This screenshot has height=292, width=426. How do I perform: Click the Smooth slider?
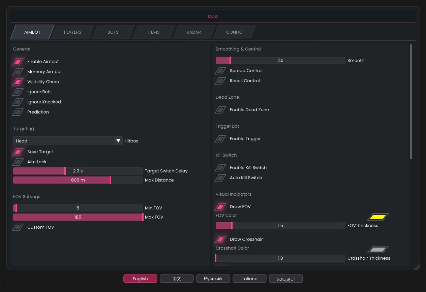point(280,61)
